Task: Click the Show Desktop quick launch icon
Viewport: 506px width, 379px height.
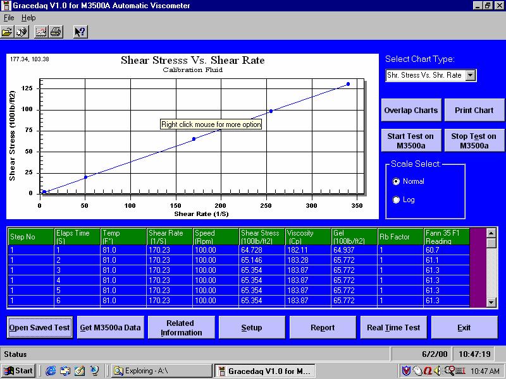Action: click(80, 371)
